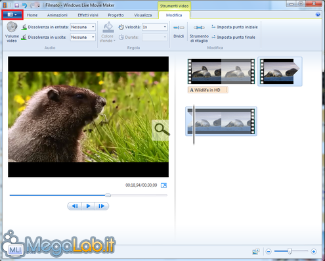Click Imposta punto finale
The height and width of the screenshot is (261, 325).
233,37
